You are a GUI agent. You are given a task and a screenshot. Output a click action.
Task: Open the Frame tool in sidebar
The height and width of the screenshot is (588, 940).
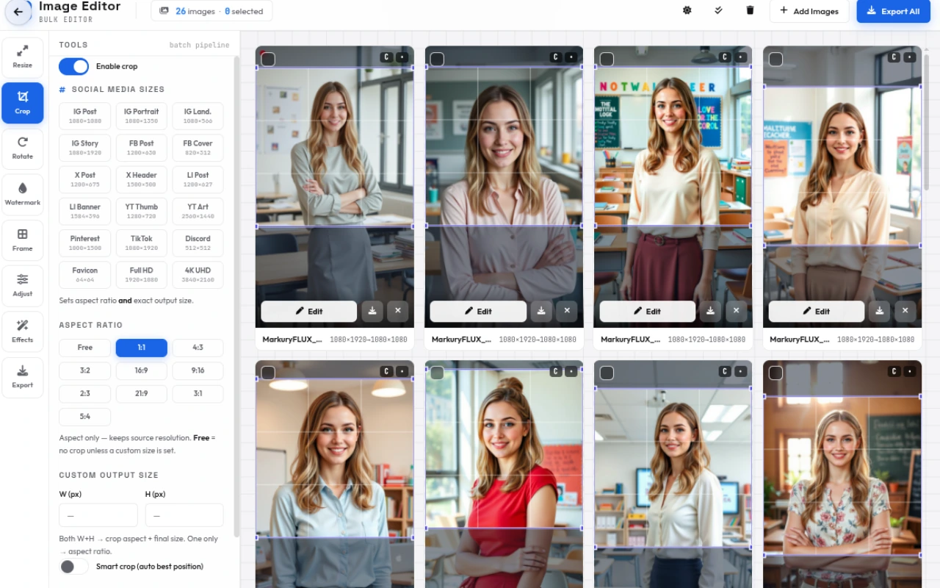[x=23, y=240]
